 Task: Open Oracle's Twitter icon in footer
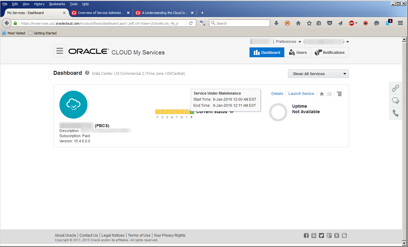[x=321, y=235]
